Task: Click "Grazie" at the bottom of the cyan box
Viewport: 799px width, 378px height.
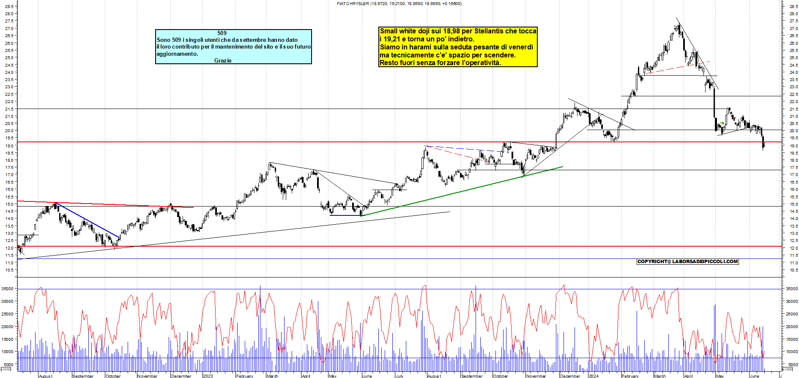Action: point(223,60)
